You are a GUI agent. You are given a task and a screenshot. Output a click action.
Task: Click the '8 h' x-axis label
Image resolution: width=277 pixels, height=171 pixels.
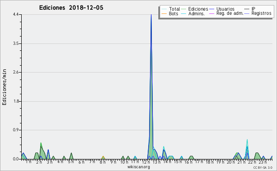coord(102,162)
